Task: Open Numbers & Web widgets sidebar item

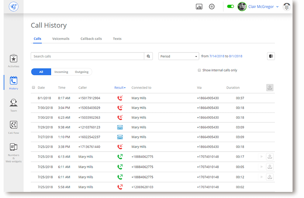Action: click(14, 153)
